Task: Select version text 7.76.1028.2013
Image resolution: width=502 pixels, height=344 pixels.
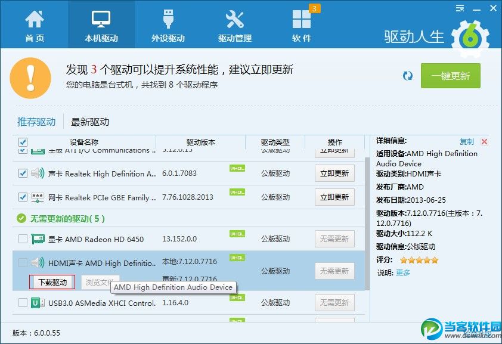Action: point(188,197)
